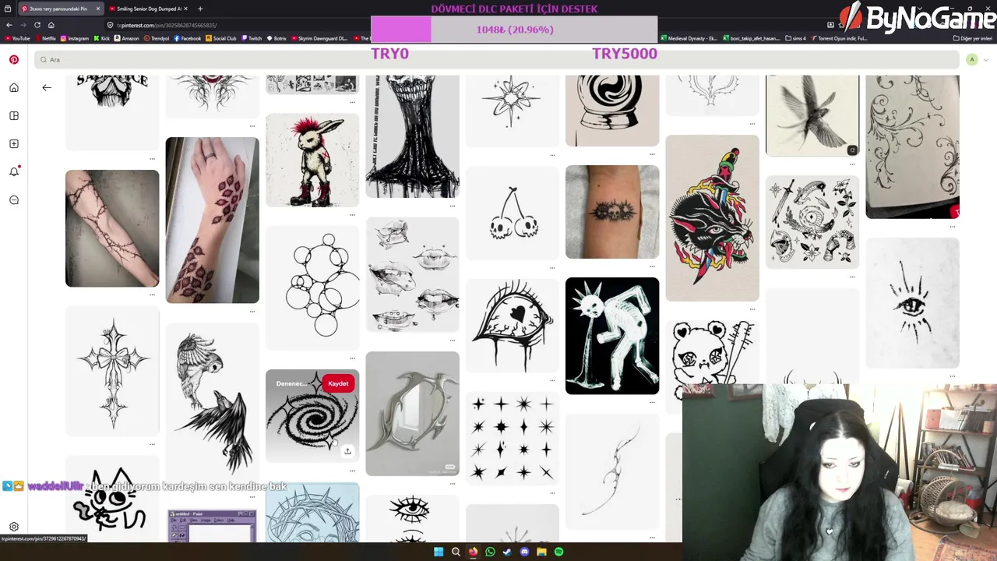Open Windows taskbar search
The height and width of the screenshot is (561, 997).
pos(456,552)
